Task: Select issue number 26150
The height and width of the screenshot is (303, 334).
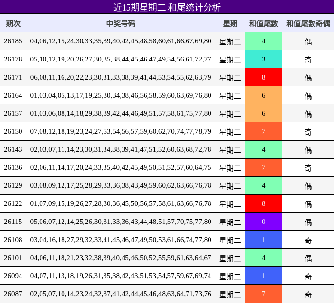Action: (x=13, y=131)
